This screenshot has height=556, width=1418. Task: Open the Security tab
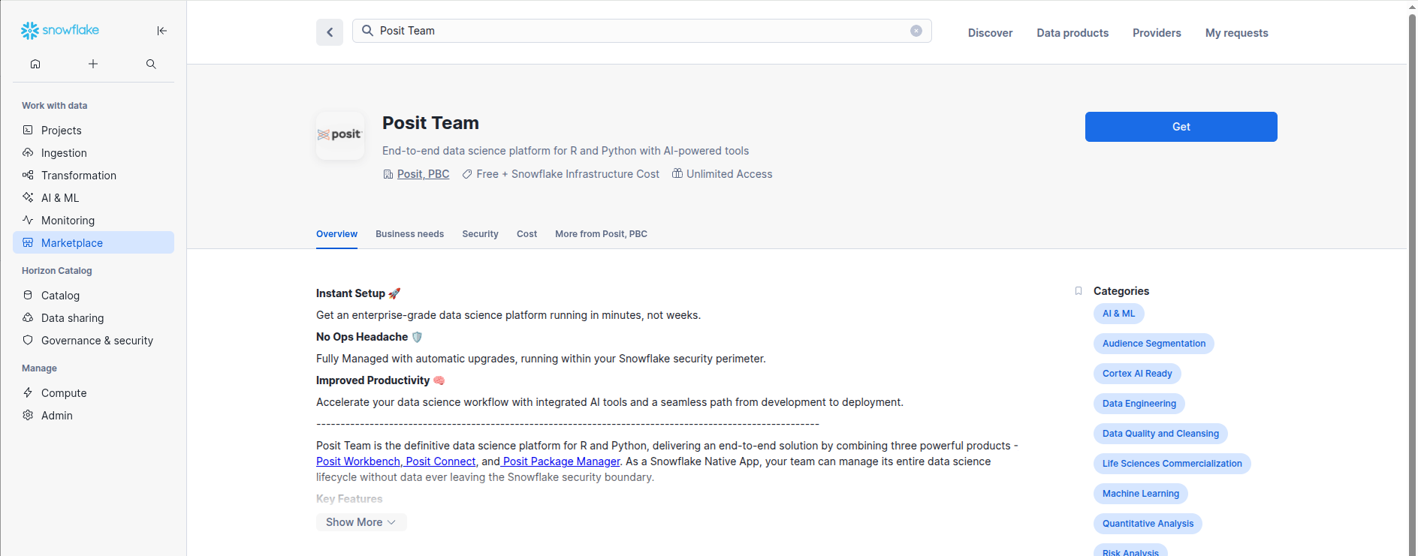[x=480, y=234]
